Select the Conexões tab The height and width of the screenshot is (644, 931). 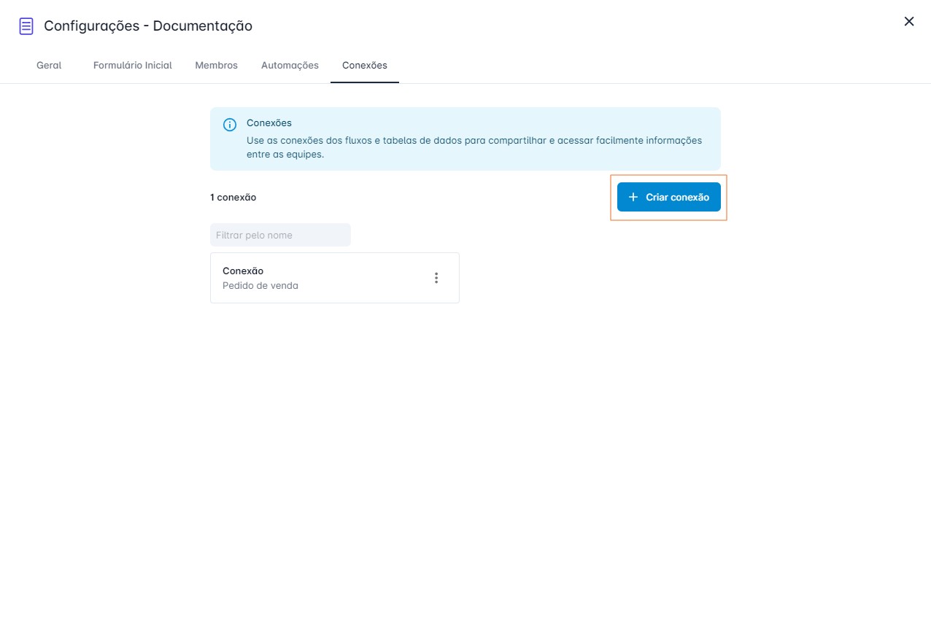[x=365, y=65]
